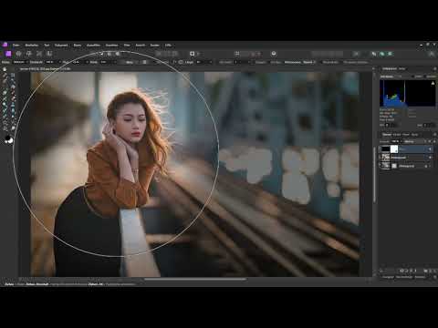438x328 pixels.
Task: Click the white mask thumbnail of top layer
Action: click(x=394, y=149)
